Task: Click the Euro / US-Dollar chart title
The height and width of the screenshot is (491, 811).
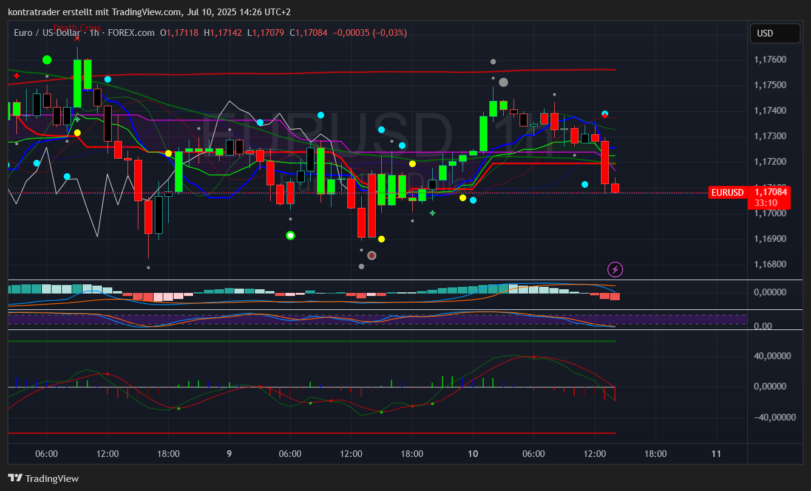Action: 47,33
